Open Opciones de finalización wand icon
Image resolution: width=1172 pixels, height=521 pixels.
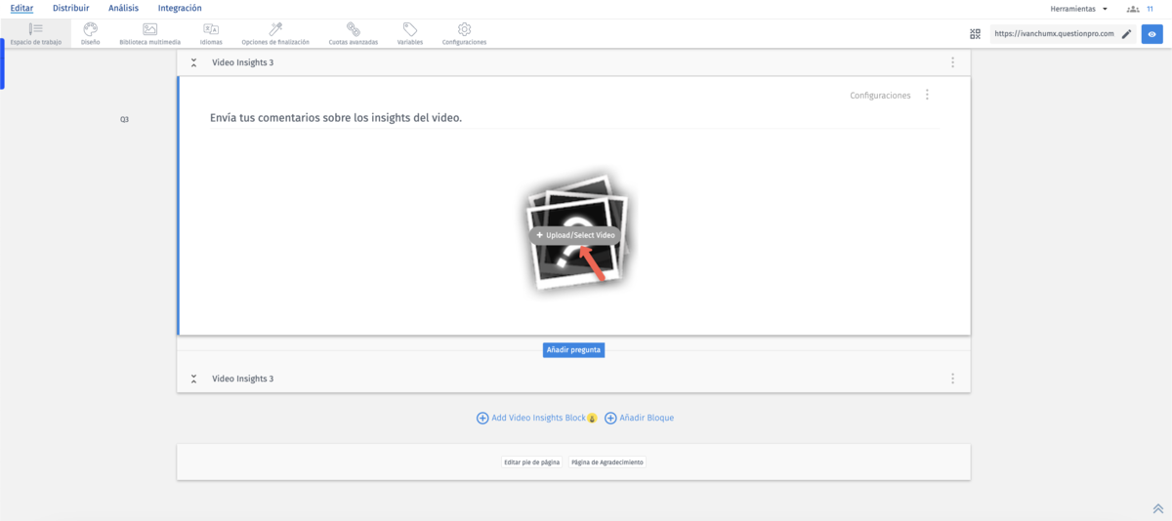point(275,29)
